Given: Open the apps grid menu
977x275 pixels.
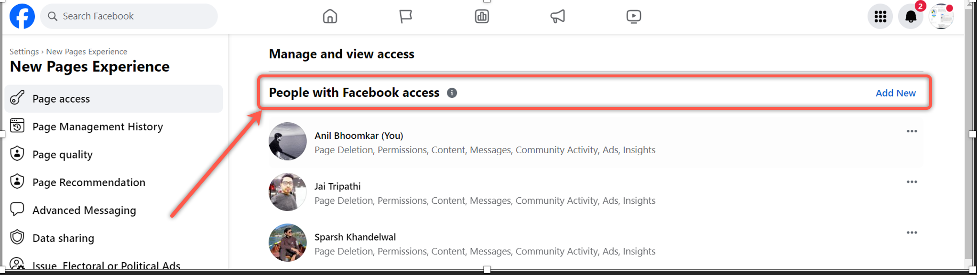Looking at the screenshot, I should click(x=880, y=17).
